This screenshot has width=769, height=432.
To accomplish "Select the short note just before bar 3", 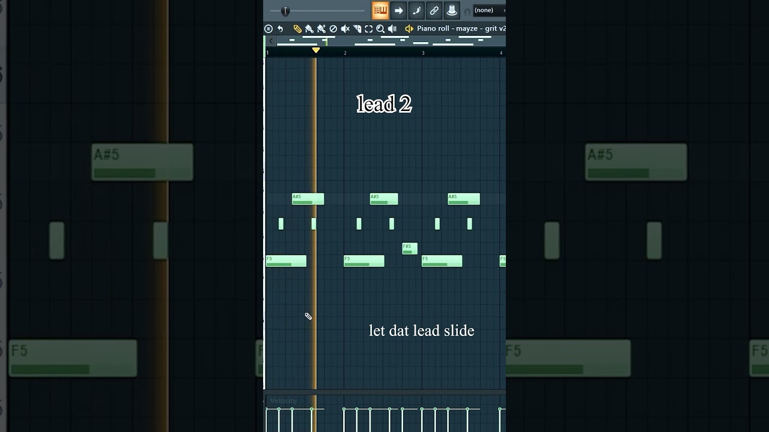I will [x=392, y=224].
